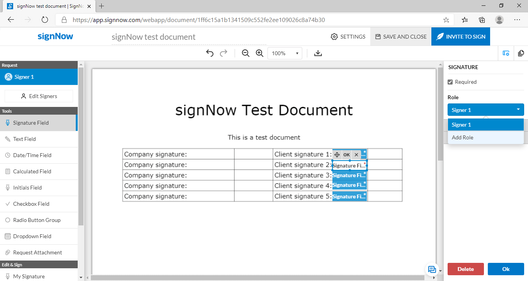Select the signature field for Client signature 3
The width and height of the screenshot is (528, 281).
(349, 175)
